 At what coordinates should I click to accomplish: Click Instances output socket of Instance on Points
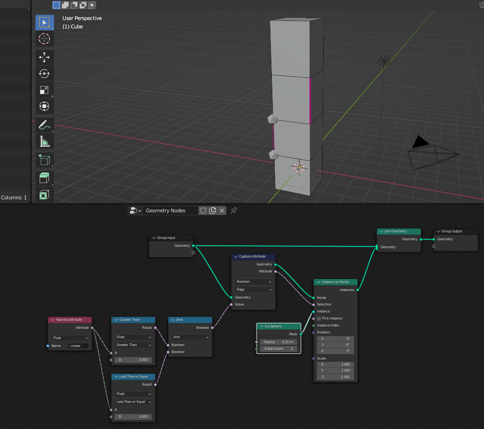click(358, 290)
